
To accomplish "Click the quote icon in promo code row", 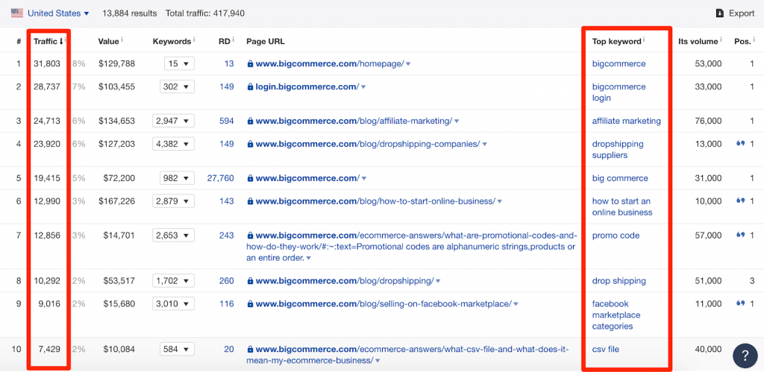I will [741, 236].
